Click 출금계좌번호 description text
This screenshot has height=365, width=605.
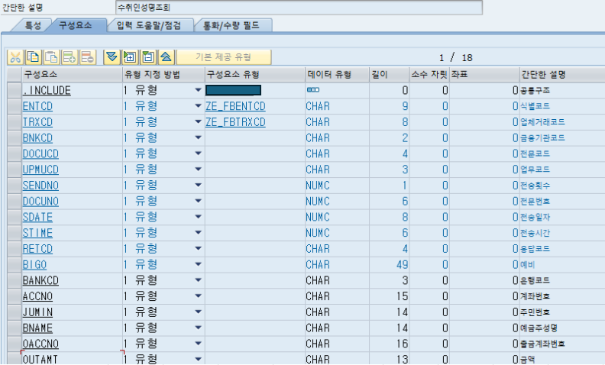tap(542, 344)
